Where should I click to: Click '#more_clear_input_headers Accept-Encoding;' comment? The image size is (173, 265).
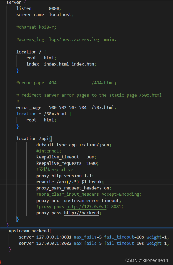(89, 194)
